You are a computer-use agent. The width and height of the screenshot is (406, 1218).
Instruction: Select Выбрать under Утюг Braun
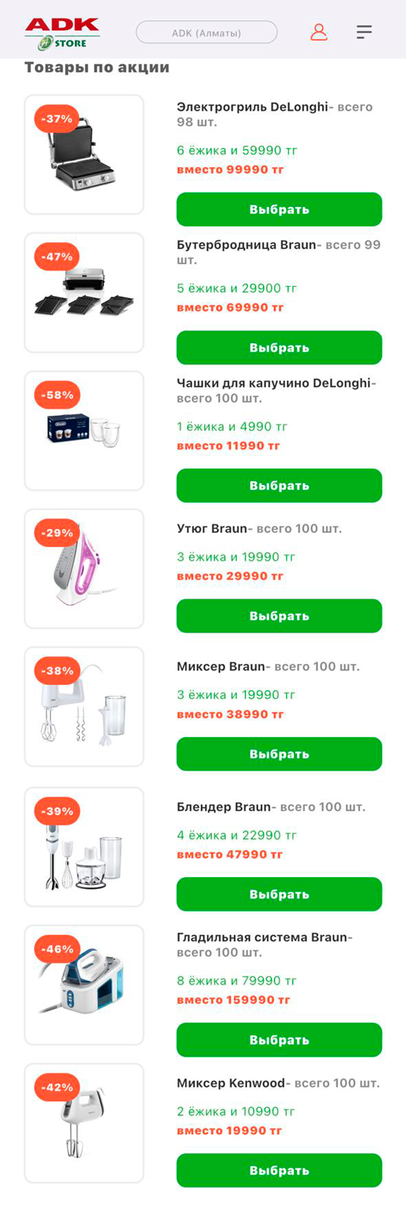tap(279, 616)
